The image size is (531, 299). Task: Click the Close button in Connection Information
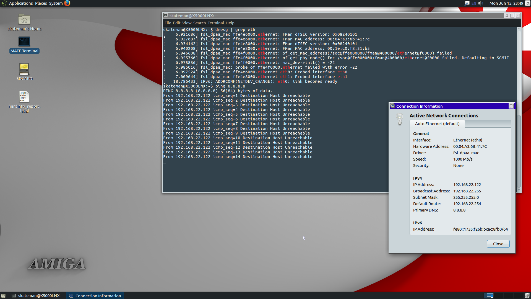tap(498, 244)
